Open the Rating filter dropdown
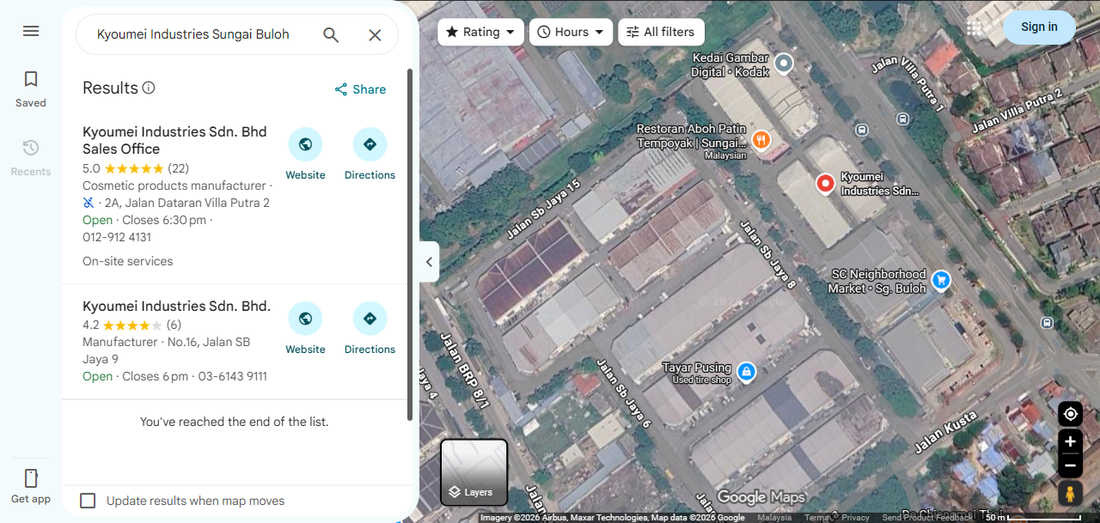Viewport: 1100px width, 523px height. tap(480, 32)
